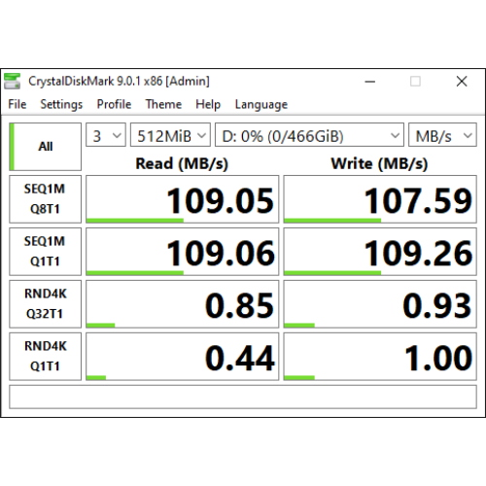Open the File menu

[x=17, y=104]
